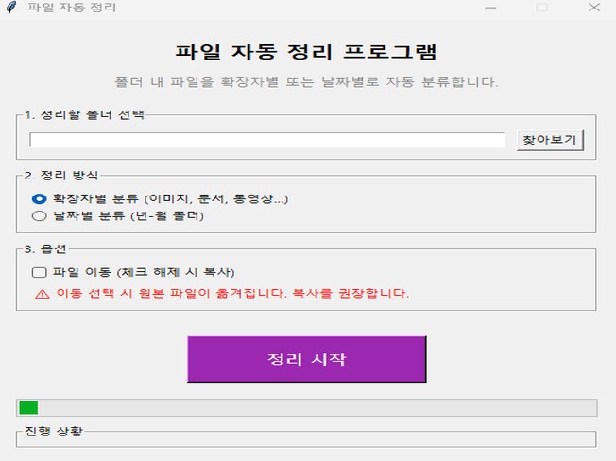Click the 3. 옵션 group label
The image size is (616, 461).
[45, 248]
